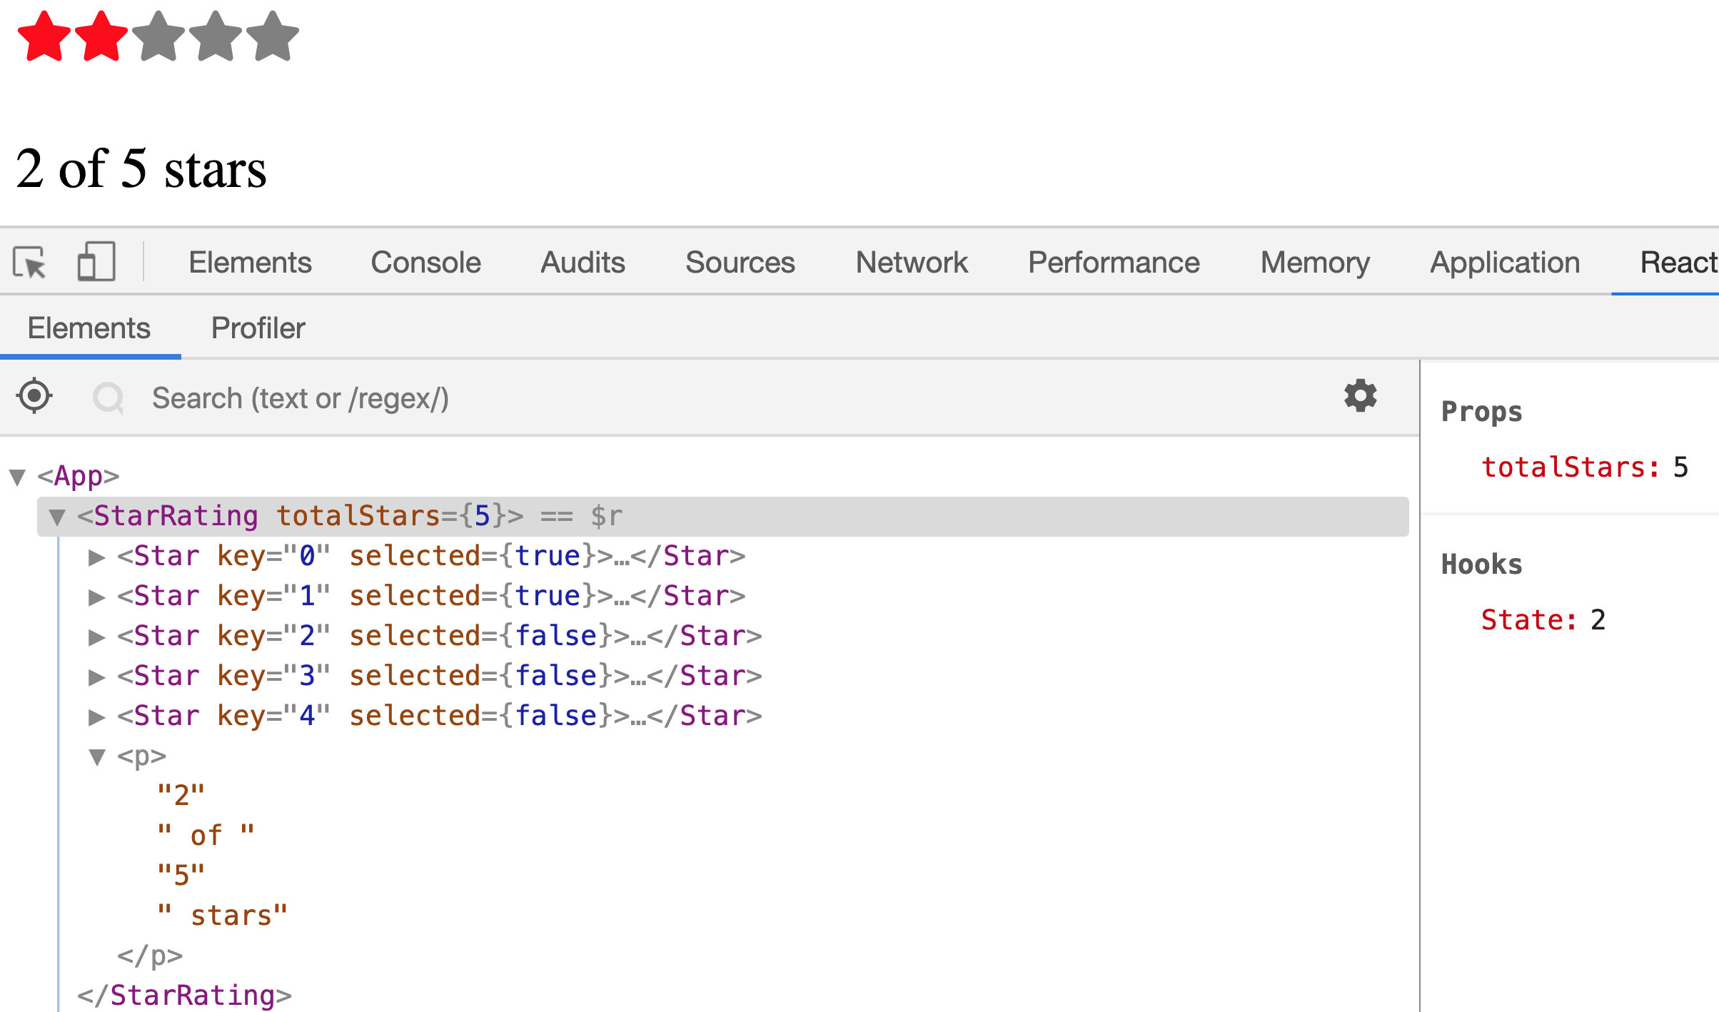The image size is (1719, 1012).
Task: Toggle the device toolbar icon
Action: [x=96, y=261]
